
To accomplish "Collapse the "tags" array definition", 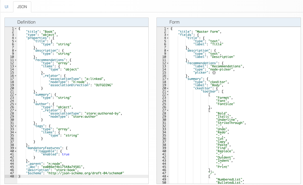I will 16,126.
